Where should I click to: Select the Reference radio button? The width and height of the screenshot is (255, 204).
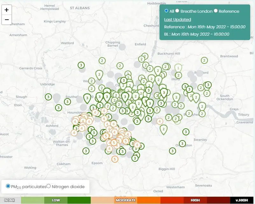click(216, 11)
